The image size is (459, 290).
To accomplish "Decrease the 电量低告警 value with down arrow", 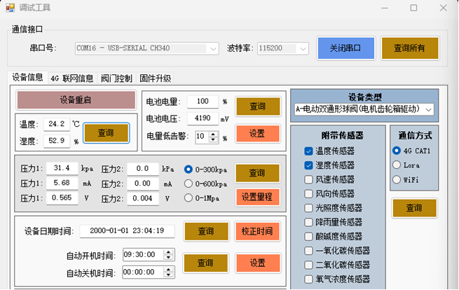I will 214,140.
